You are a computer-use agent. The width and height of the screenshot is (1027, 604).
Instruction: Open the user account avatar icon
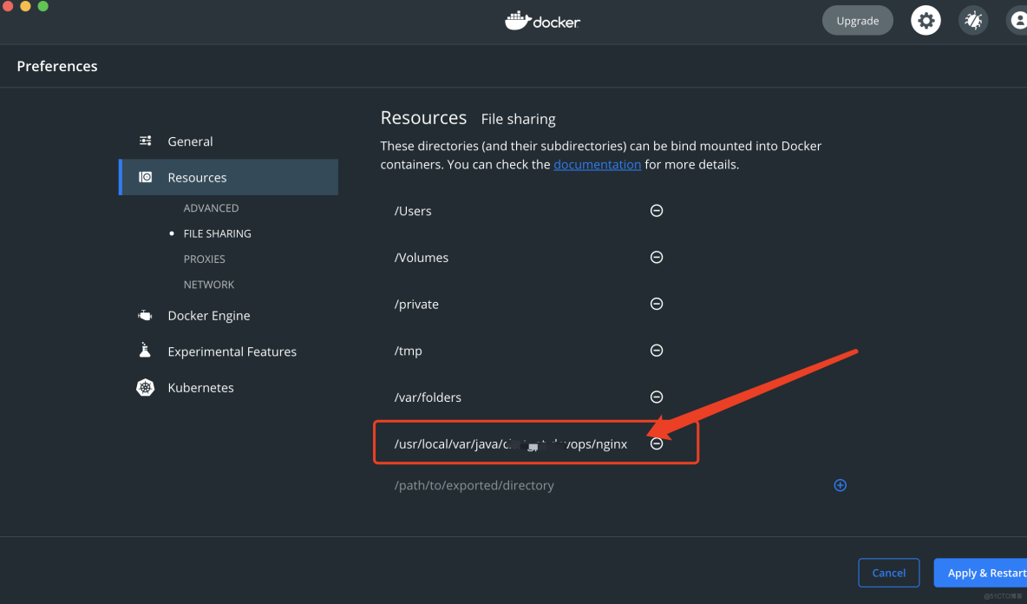point(1017,21)
